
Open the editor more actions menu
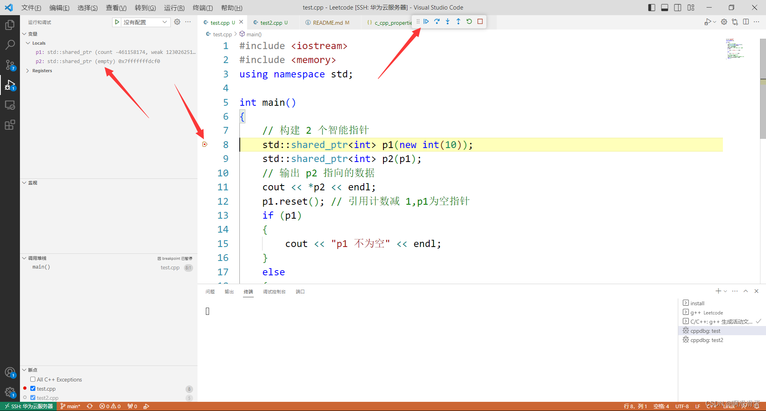pyautogui.click(x=756, y=22)
